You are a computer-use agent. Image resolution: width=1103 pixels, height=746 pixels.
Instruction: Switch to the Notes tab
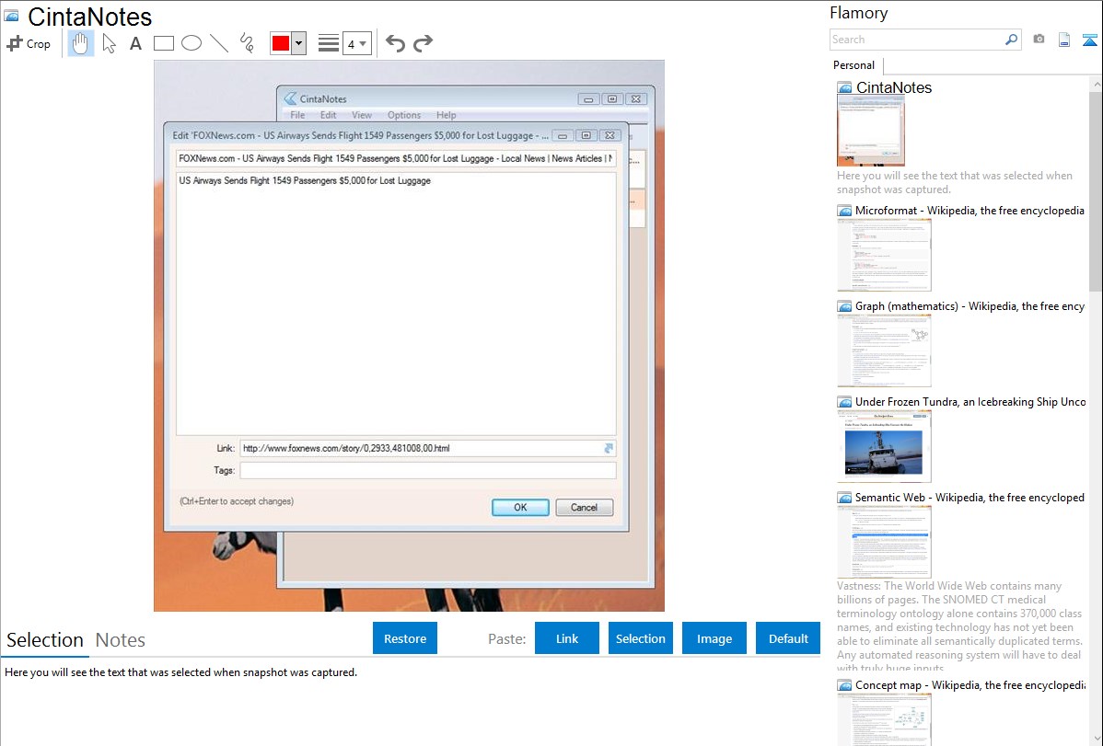[x=121, y=640]
